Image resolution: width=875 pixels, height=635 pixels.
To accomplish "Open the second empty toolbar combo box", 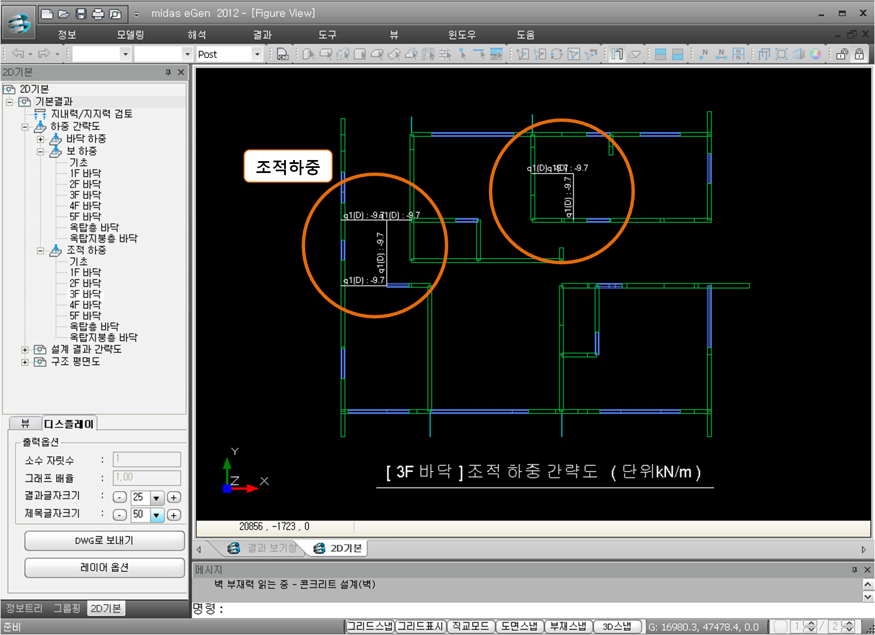I will click(188, 54).
